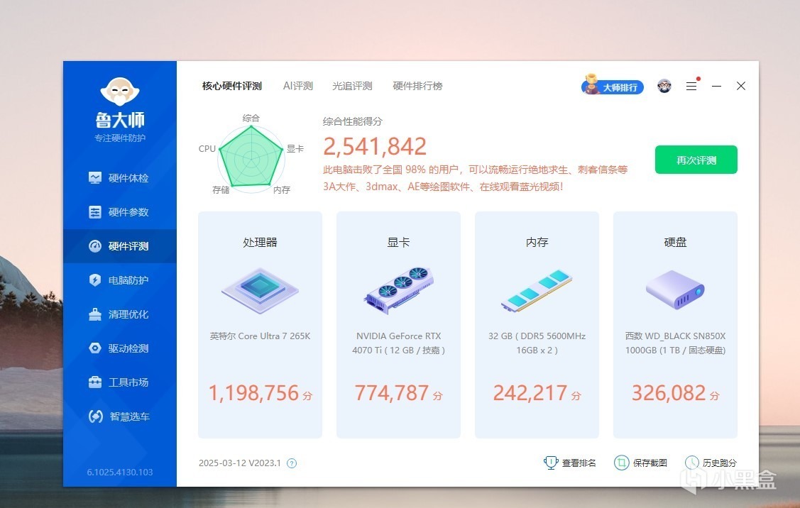This screenshot has height=508, width=800.
Task: Open 清理优化 menu entry
Action: (120, 314)
